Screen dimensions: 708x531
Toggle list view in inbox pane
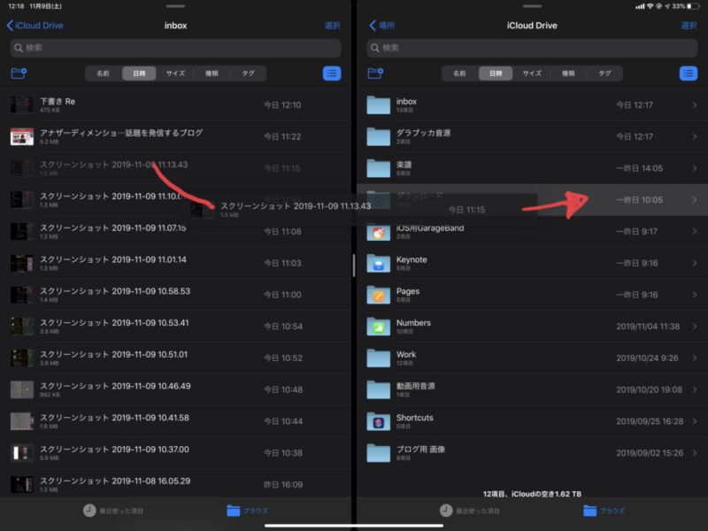click(332, 73)
